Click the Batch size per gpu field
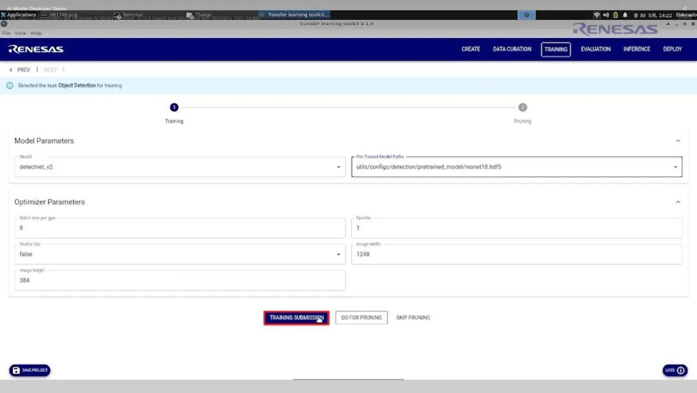Image resolution: width=697 pixels, height=393 pixels. (179, 228)
